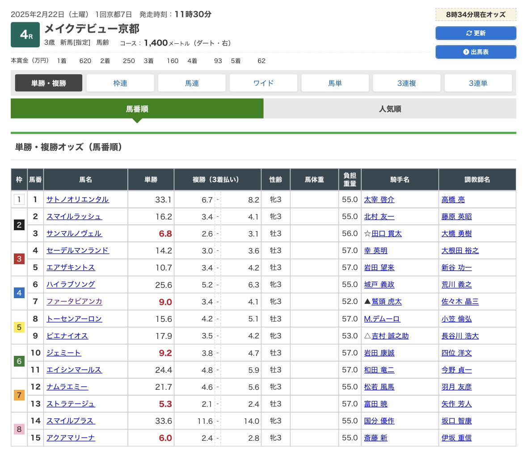
Task: Open jockey 富田 暁 link
Action: click(376, 404)
